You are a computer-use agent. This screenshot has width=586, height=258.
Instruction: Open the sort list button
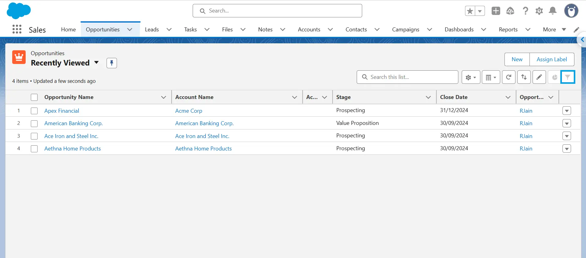click(x=524, y=77)
